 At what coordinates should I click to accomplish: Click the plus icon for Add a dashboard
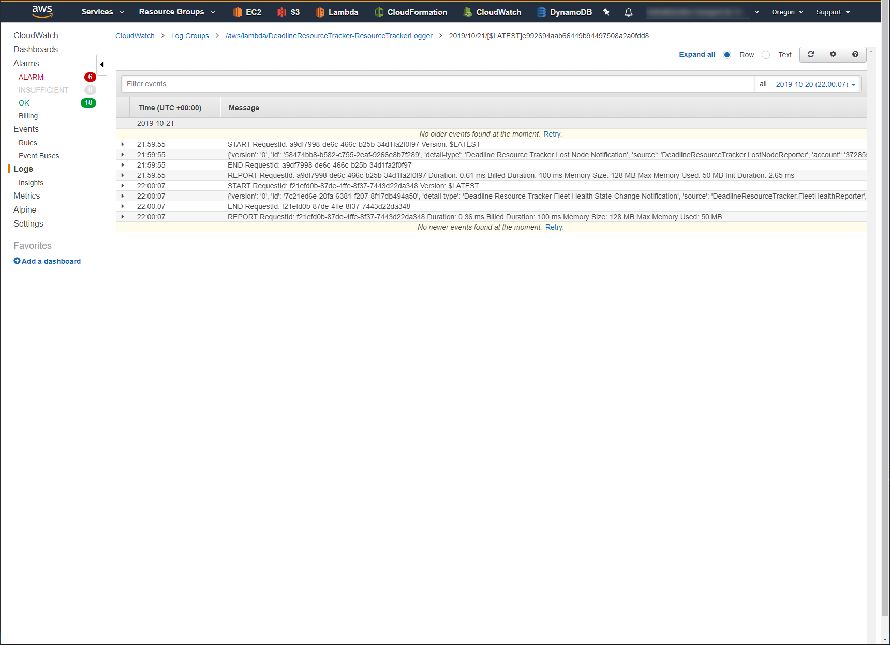[17, 261]
